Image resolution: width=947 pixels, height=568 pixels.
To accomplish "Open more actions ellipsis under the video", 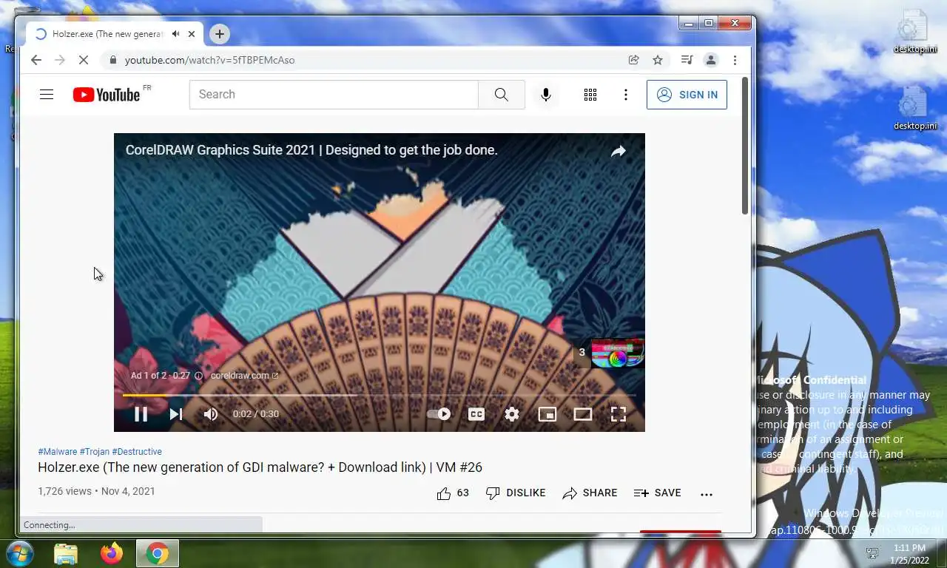I will pos(707,494).
